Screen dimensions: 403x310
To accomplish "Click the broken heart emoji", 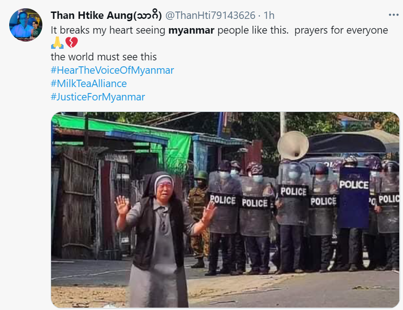I will 71,43.
